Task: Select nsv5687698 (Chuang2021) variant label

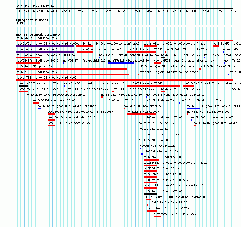Action: click(158, 146)
